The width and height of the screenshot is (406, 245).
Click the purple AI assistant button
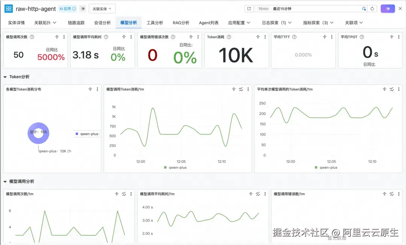(388, 9)
